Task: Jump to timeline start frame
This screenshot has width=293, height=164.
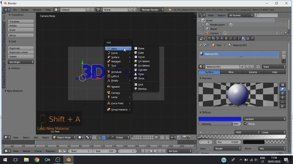Action: [142, 151]
